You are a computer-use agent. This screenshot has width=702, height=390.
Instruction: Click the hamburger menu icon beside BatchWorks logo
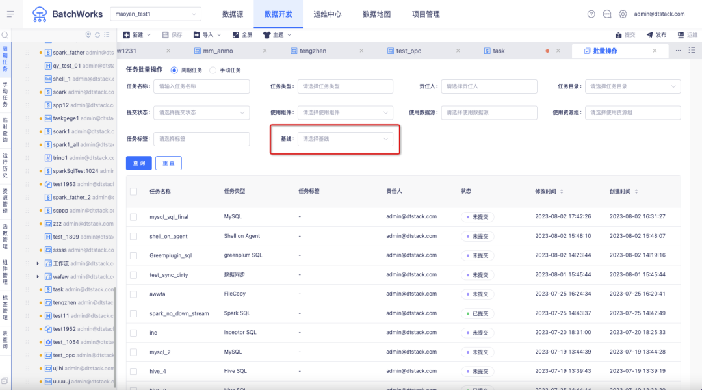tap(10, 14)
